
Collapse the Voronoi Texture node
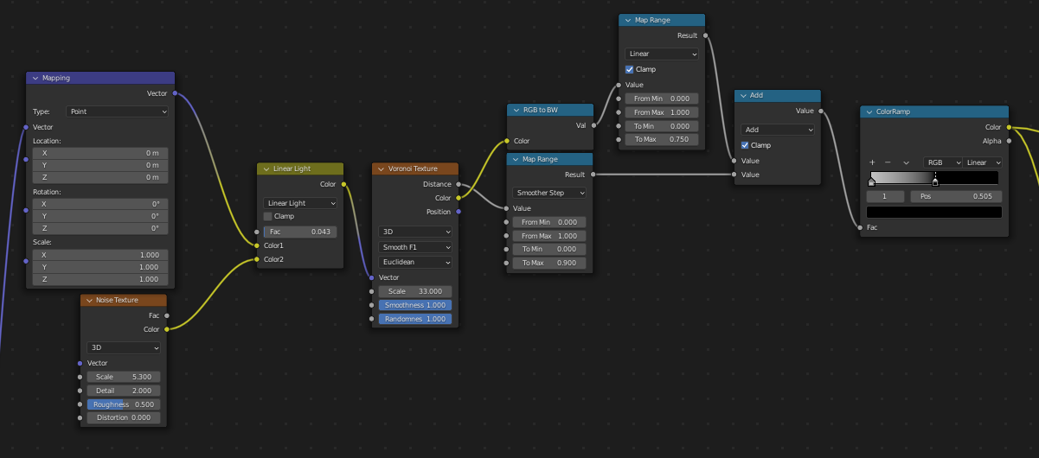coord(382,169)
